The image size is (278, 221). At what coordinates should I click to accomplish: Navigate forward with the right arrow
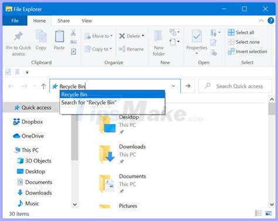[x=25, y=86]
